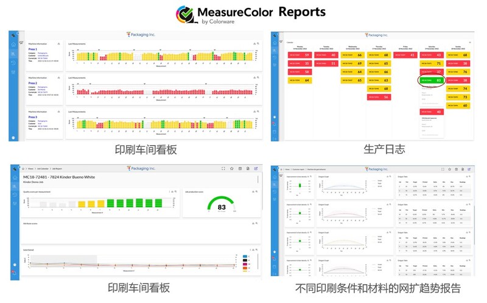The width and height of the screenshot is (487, 303).
Task: Open the red job card scoring 56
Action: coord(379,97)
